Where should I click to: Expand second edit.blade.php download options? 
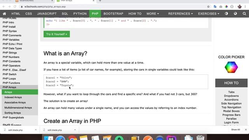(75, 130)
